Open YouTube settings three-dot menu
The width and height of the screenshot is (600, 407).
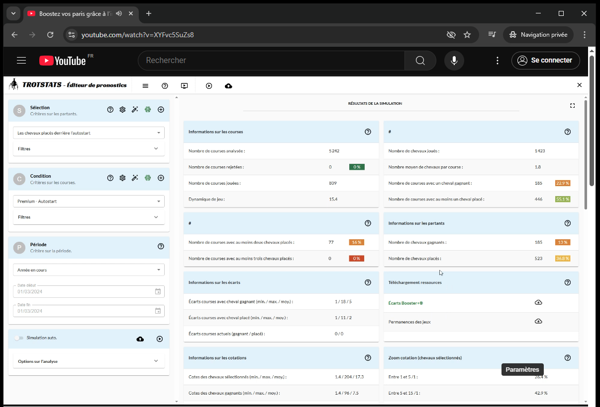[x=498, y=61]
